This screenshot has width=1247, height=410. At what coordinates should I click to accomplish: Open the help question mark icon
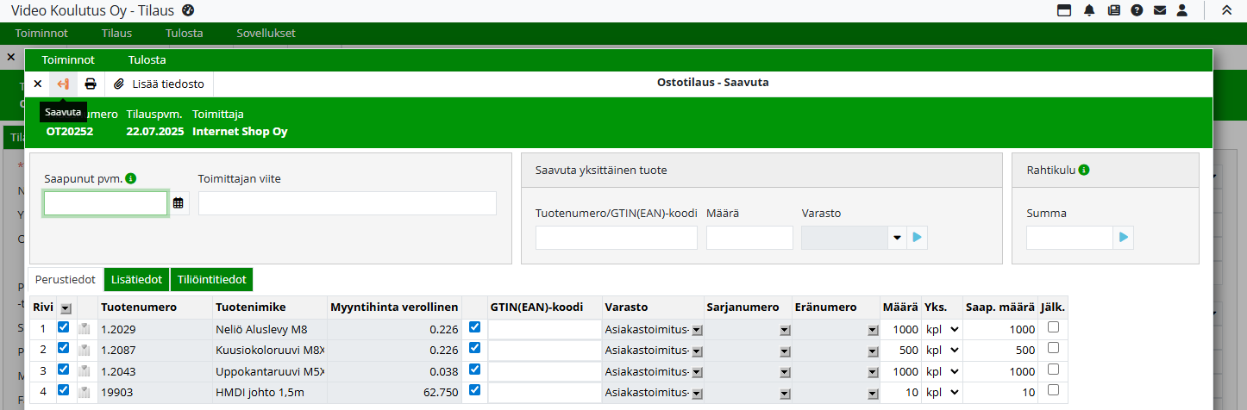[x=1137, y=10]
